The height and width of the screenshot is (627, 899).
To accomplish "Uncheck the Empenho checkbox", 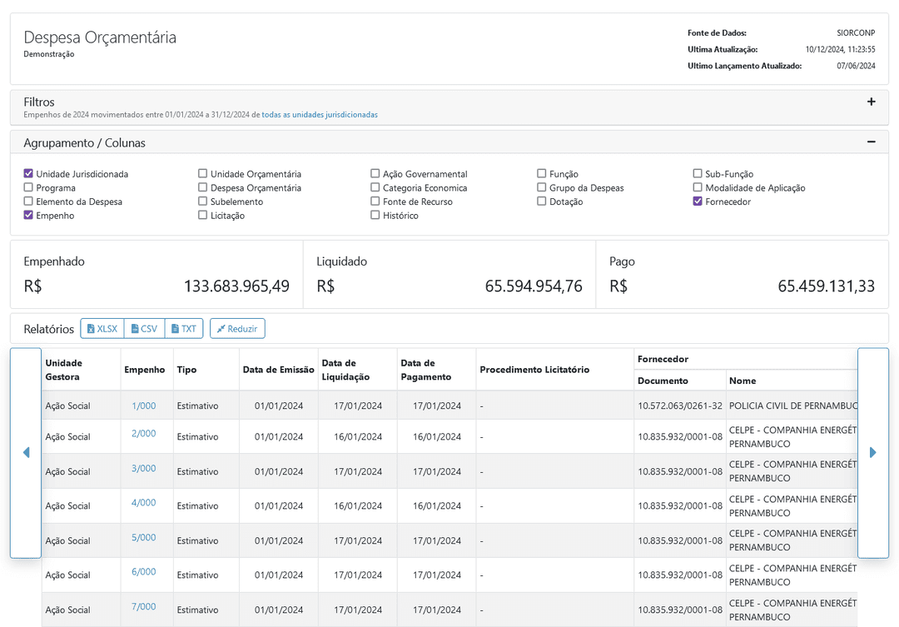I will (28, 215).
